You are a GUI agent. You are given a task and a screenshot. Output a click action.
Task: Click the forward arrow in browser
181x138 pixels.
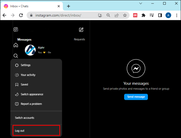click(13, 15)
